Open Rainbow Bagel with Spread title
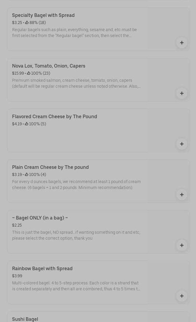This screenshot has width=196, height=322. pyautogui.click(x=42, y=268)
